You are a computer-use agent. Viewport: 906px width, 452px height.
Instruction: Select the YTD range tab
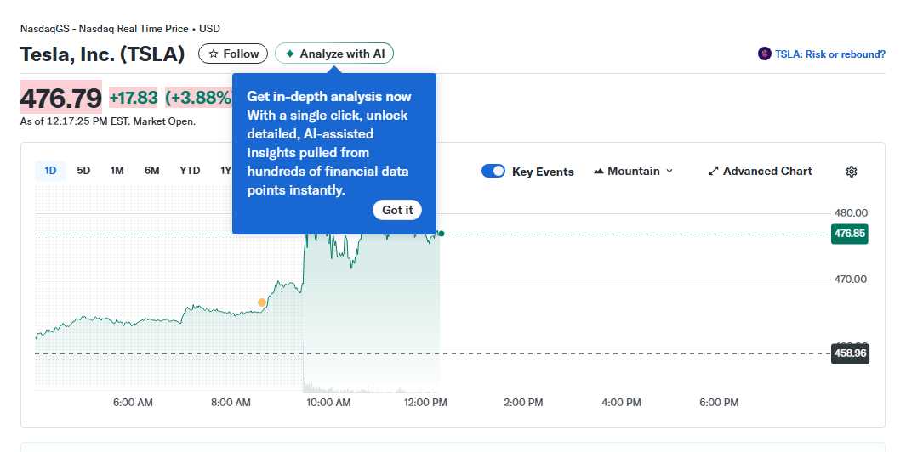tap(190, 171)
